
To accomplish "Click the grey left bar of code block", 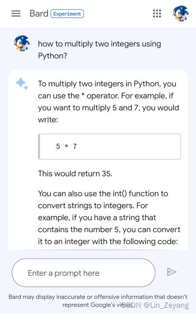I will (39, 147).
